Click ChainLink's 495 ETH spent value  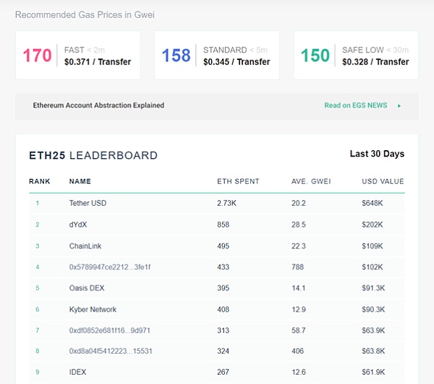[x=223, y=246]
